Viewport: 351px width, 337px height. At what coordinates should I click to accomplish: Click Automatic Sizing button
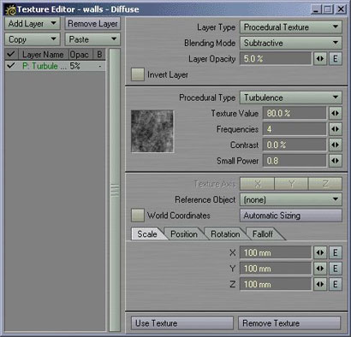(291, 216)
